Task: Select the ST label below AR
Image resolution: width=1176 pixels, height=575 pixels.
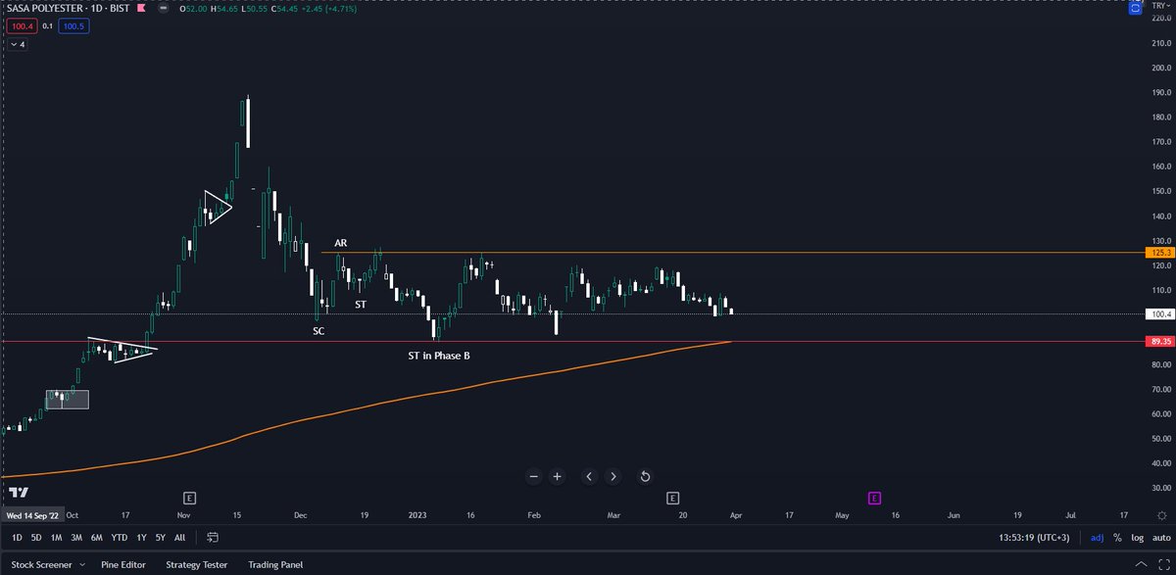Action: point(361,306)
